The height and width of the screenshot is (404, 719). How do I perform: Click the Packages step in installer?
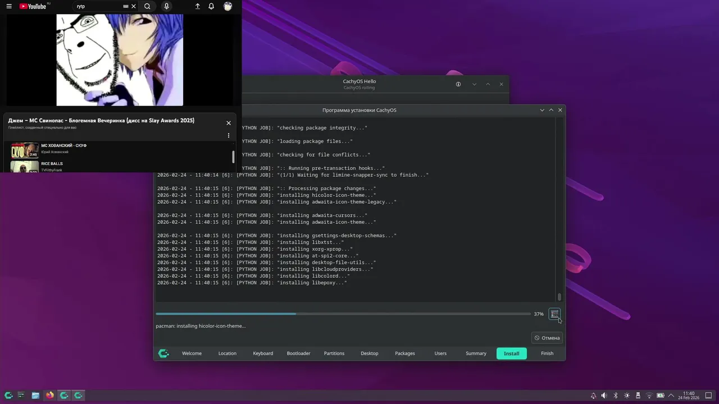[x=405, y=353]
